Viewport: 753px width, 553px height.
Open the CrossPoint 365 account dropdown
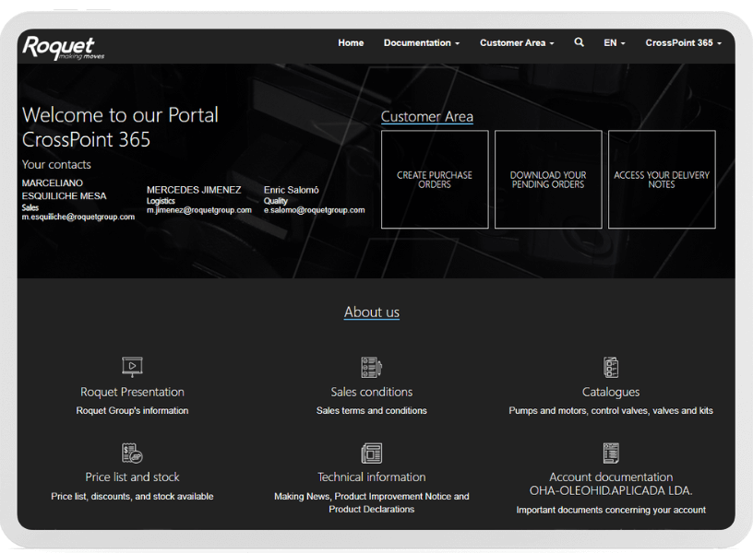684,42
